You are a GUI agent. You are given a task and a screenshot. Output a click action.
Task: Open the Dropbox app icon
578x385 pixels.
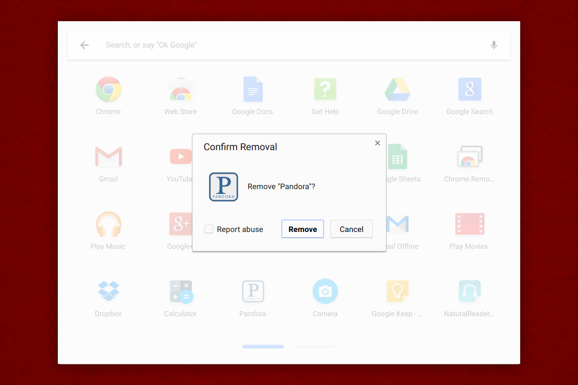click(108, 292)
